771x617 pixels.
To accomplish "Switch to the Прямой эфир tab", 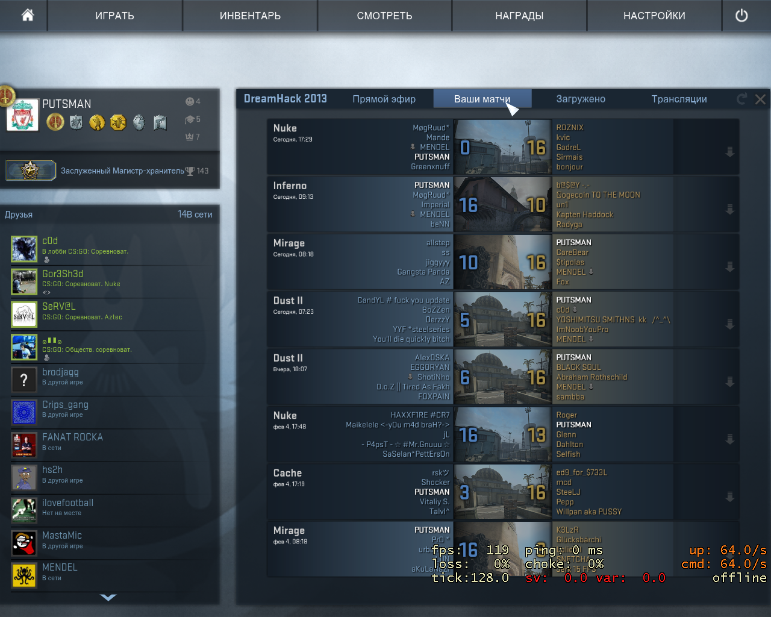I will 384,99.
